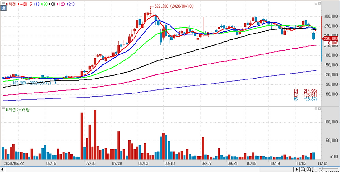Image resolution: width=340 pixels, height=172 pixels.
Task: Click the 09/21 date label
Action: [x=233, y=163]
